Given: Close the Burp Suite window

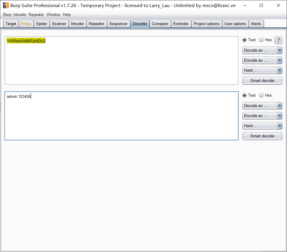Looking at the screenshot, I should pos(278,6).
